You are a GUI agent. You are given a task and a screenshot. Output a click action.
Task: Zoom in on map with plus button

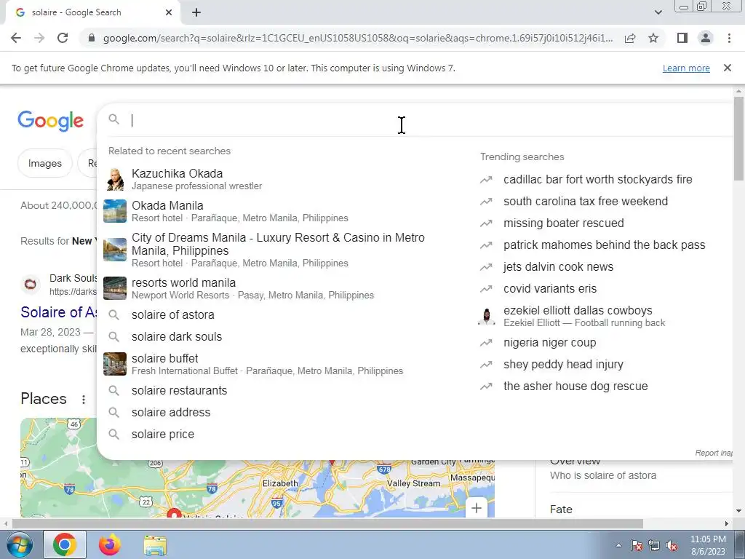coord(477,507)
